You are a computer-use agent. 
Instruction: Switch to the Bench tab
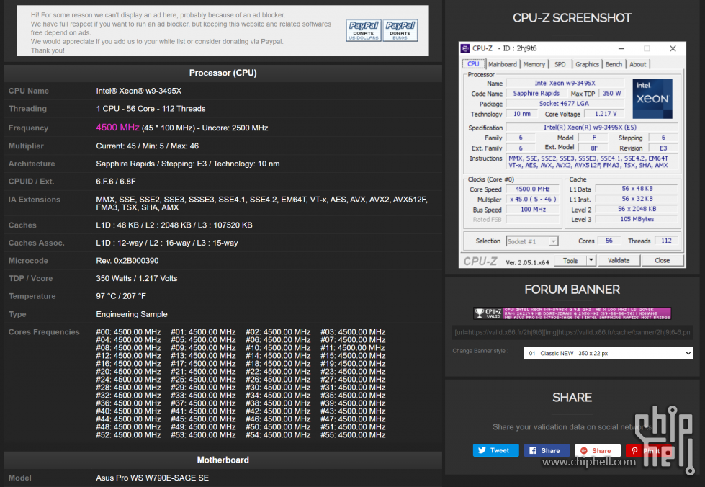614,64
